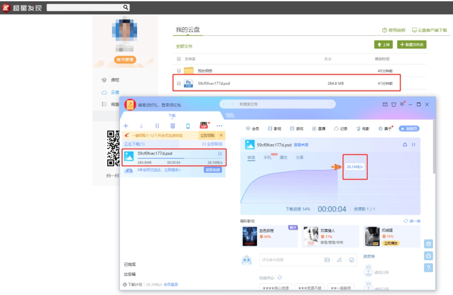Click the 超星发现 logo in top bar
The width and height of the screenshot is (453, 295).
(22, 8)
